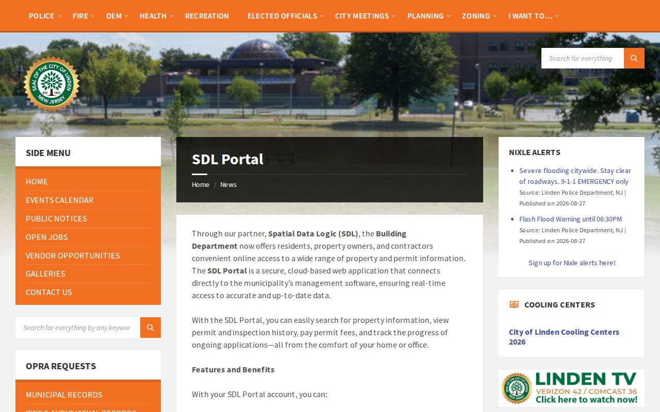The image size is (660, 412).
Task: Expand the Zoning menu chevron
Action: 495,16
